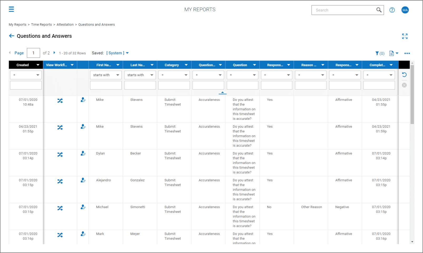The width and height of the screenshot is (423, 253).
Task: View workflow icon in Dylan Becker row
Action: [60, 155]
